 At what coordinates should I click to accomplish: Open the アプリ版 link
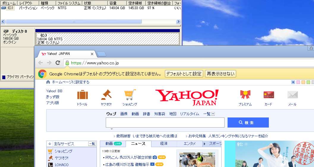click(53, 103)
